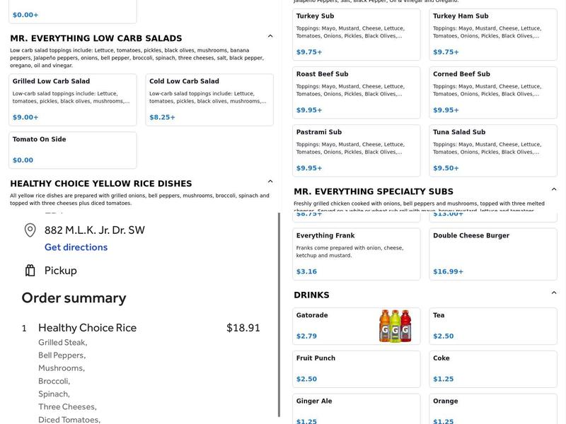Image resolution: width=566 pixels, height=424 pixels.
Task: Choose the Coke drink item
Action: tap(493, 369)
